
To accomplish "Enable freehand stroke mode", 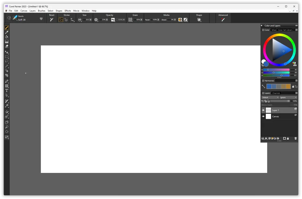I will (61, 20).
